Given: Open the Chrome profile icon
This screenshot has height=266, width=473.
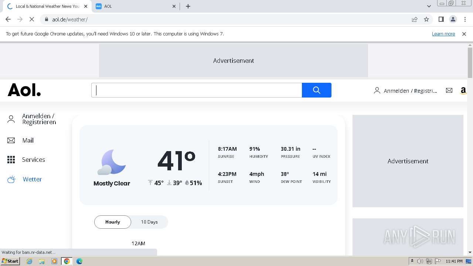Looking at the screenshot, I should 453,19.
